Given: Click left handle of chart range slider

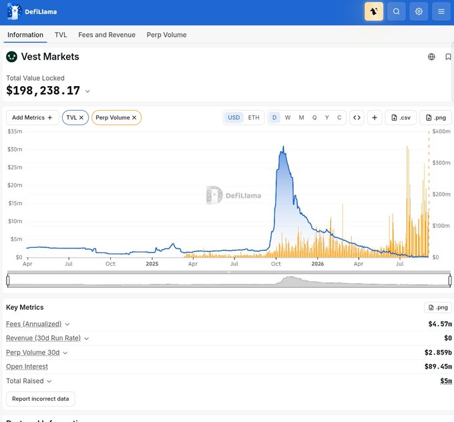Looking at the screenshot, I should tap(8, 280).
